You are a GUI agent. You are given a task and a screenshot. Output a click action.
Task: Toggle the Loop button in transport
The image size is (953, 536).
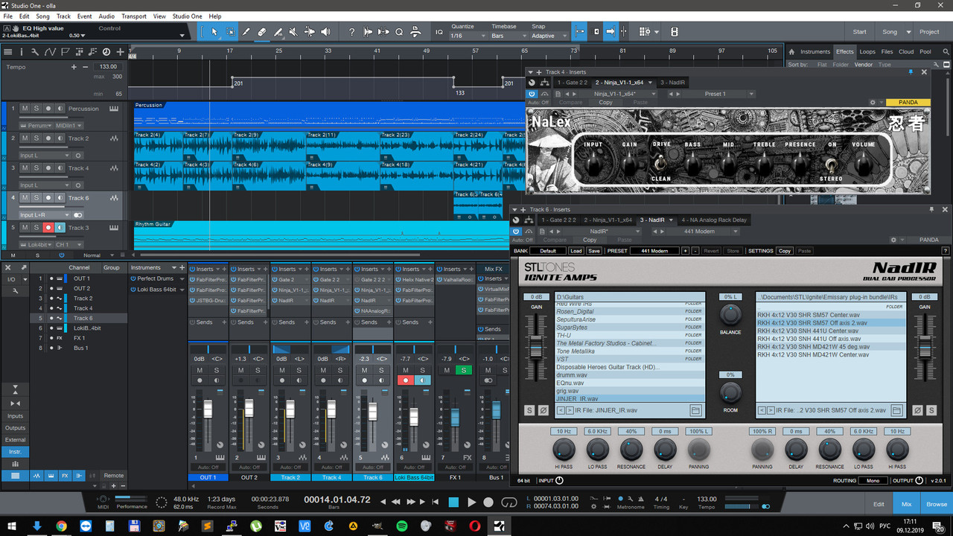click(x=509, y=502)
